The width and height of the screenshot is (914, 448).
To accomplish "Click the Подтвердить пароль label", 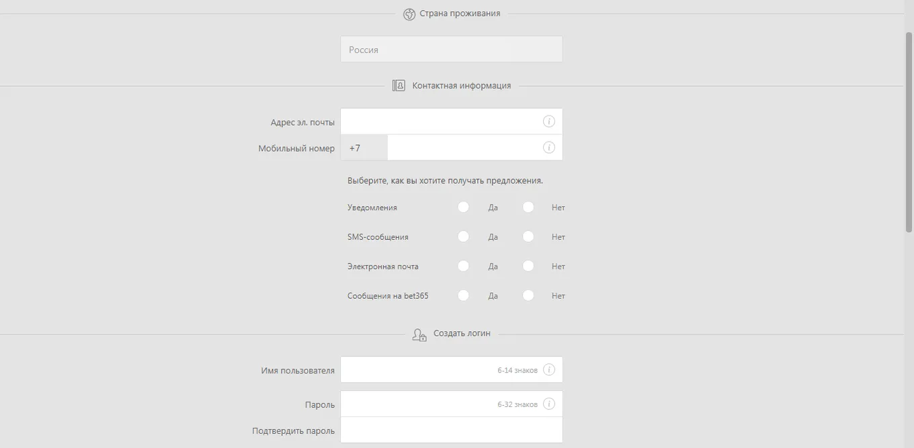I will [294, 431].
